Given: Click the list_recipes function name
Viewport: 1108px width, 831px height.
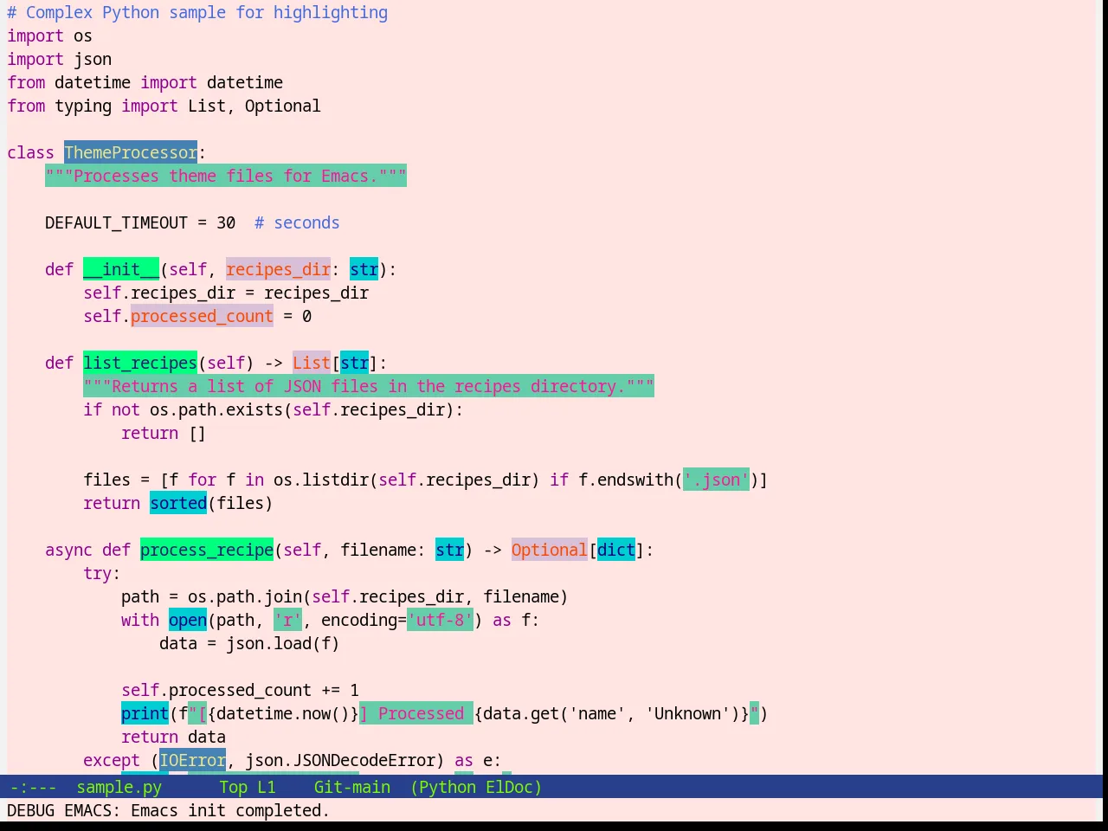Looking at the screenshot, I should tap(140, 363).
